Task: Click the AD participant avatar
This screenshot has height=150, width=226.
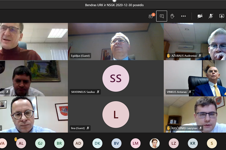Action: pyautogui.click(x=78, y=143)
